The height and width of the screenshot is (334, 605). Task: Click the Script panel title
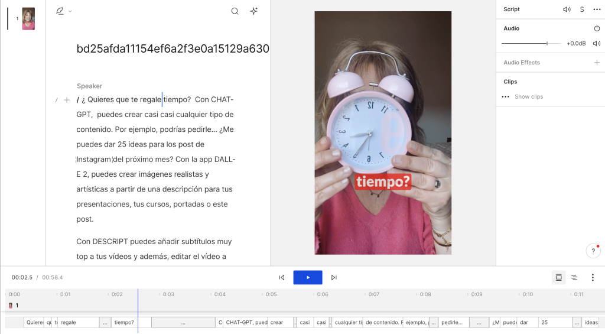[511, 9]
